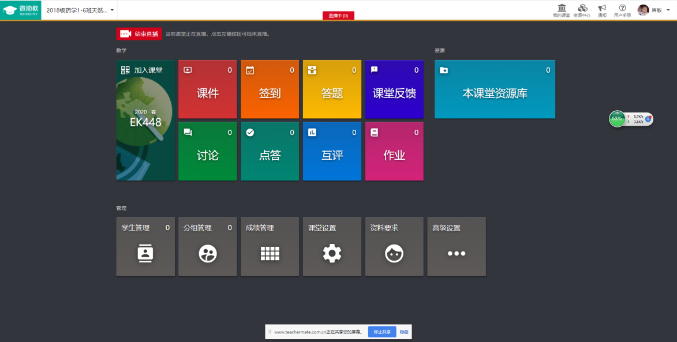The image size is (677, 342).
Task: Open 我的课堂 (My Classroom) icon
Action: click(561, 10)
